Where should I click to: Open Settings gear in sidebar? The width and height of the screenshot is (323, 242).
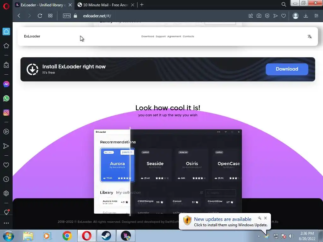click(6, 193)
